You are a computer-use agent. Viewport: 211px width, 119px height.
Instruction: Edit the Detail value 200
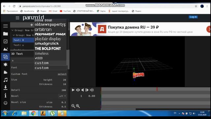click(64, 90)
